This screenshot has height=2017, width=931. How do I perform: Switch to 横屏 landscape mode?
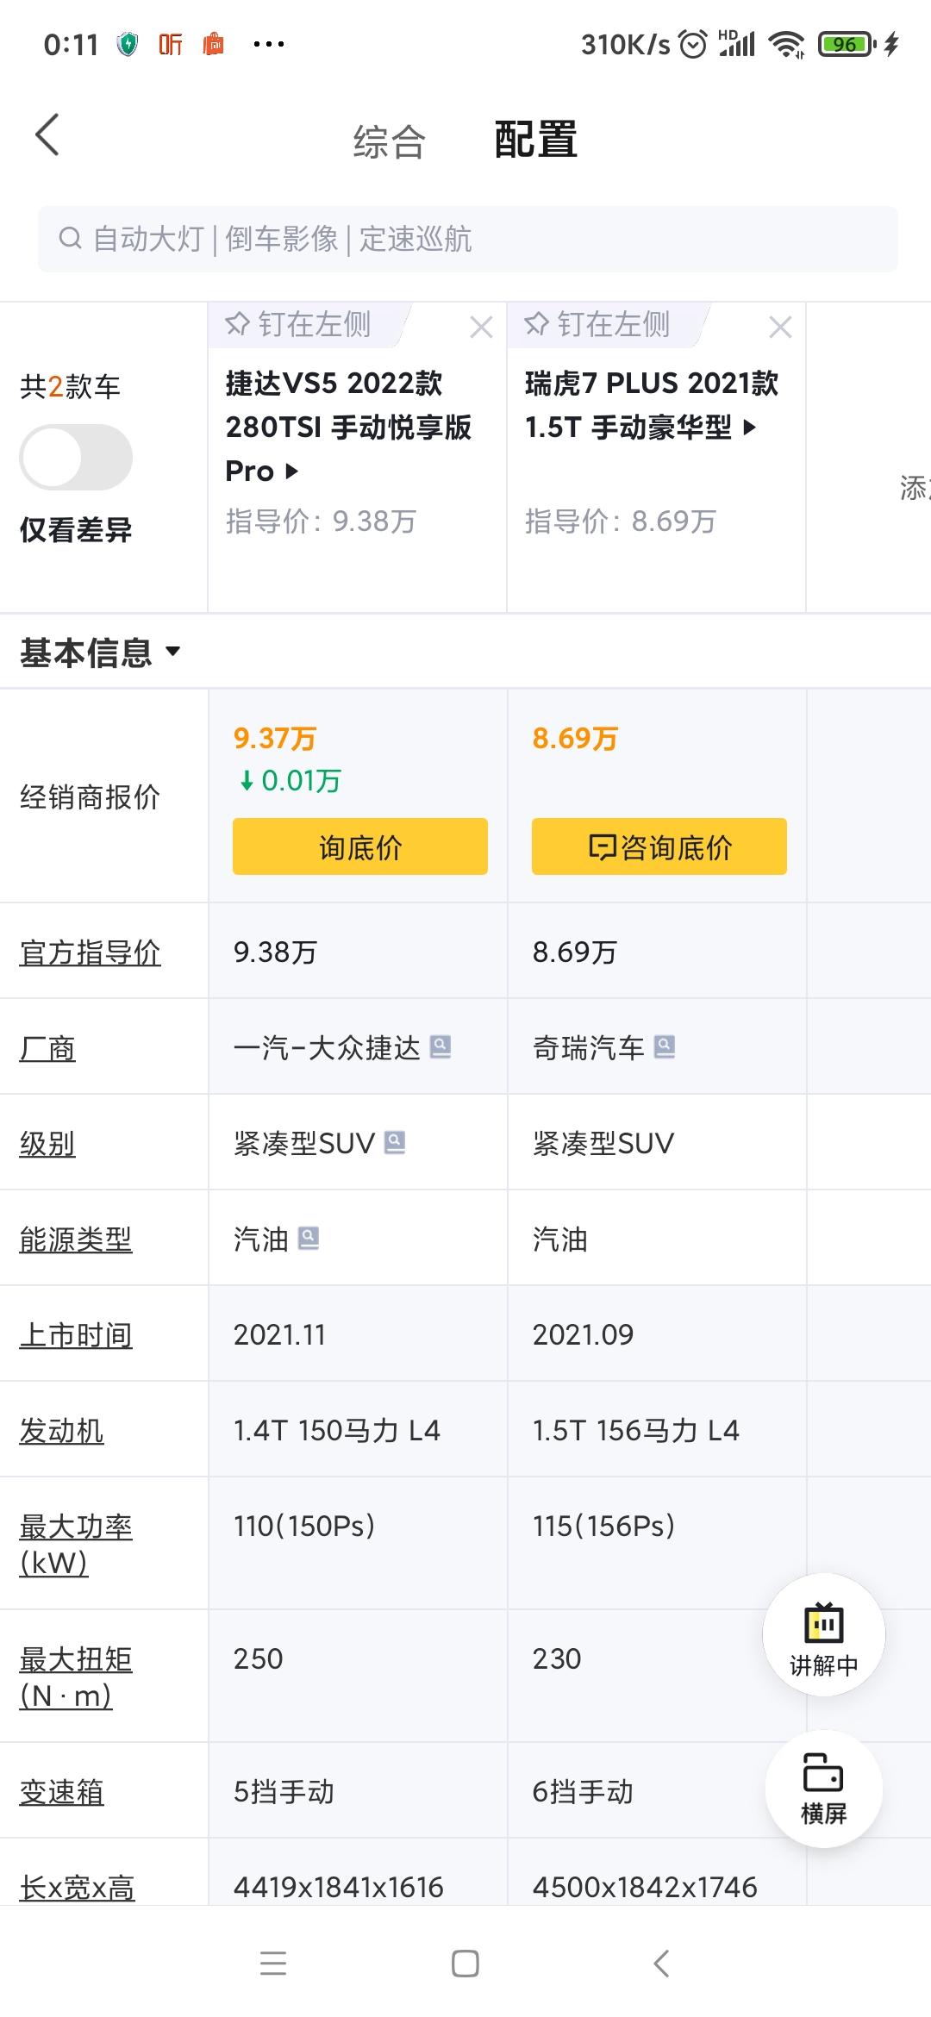click(x=824, y=1789)
